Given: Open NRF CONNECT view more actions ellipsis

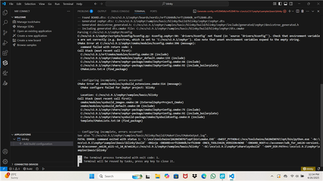Looking at the screenshot, I should pyautogui.click(x=69, y=11).
